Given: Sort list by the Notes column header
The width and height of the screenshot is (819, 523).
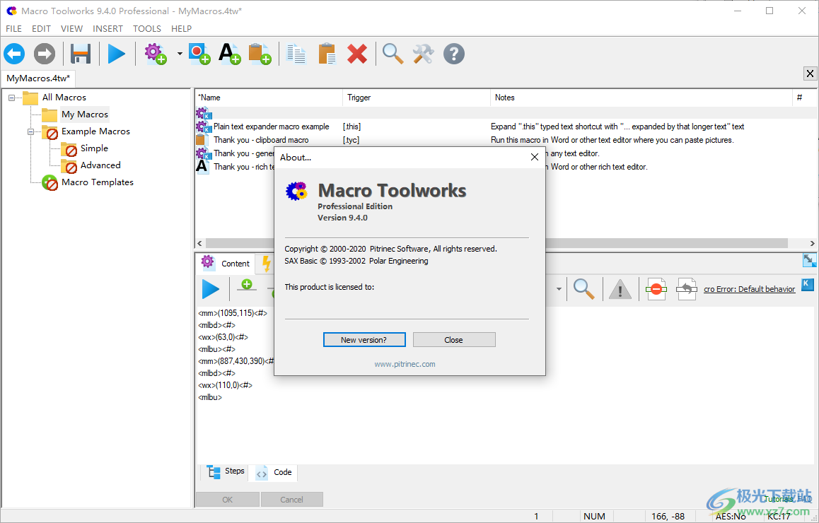Looking at the screenshot, I should pos(641,98).
